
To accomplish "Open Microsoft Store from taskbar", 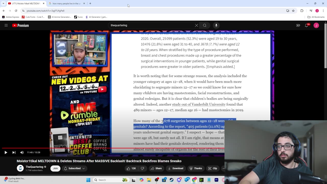I will [164, 180].
